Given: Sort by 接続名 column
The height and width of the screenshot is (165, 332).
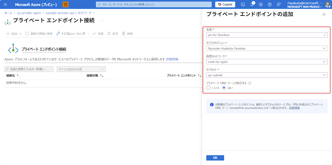Looking at the screenshot, I should pos(13,76).
